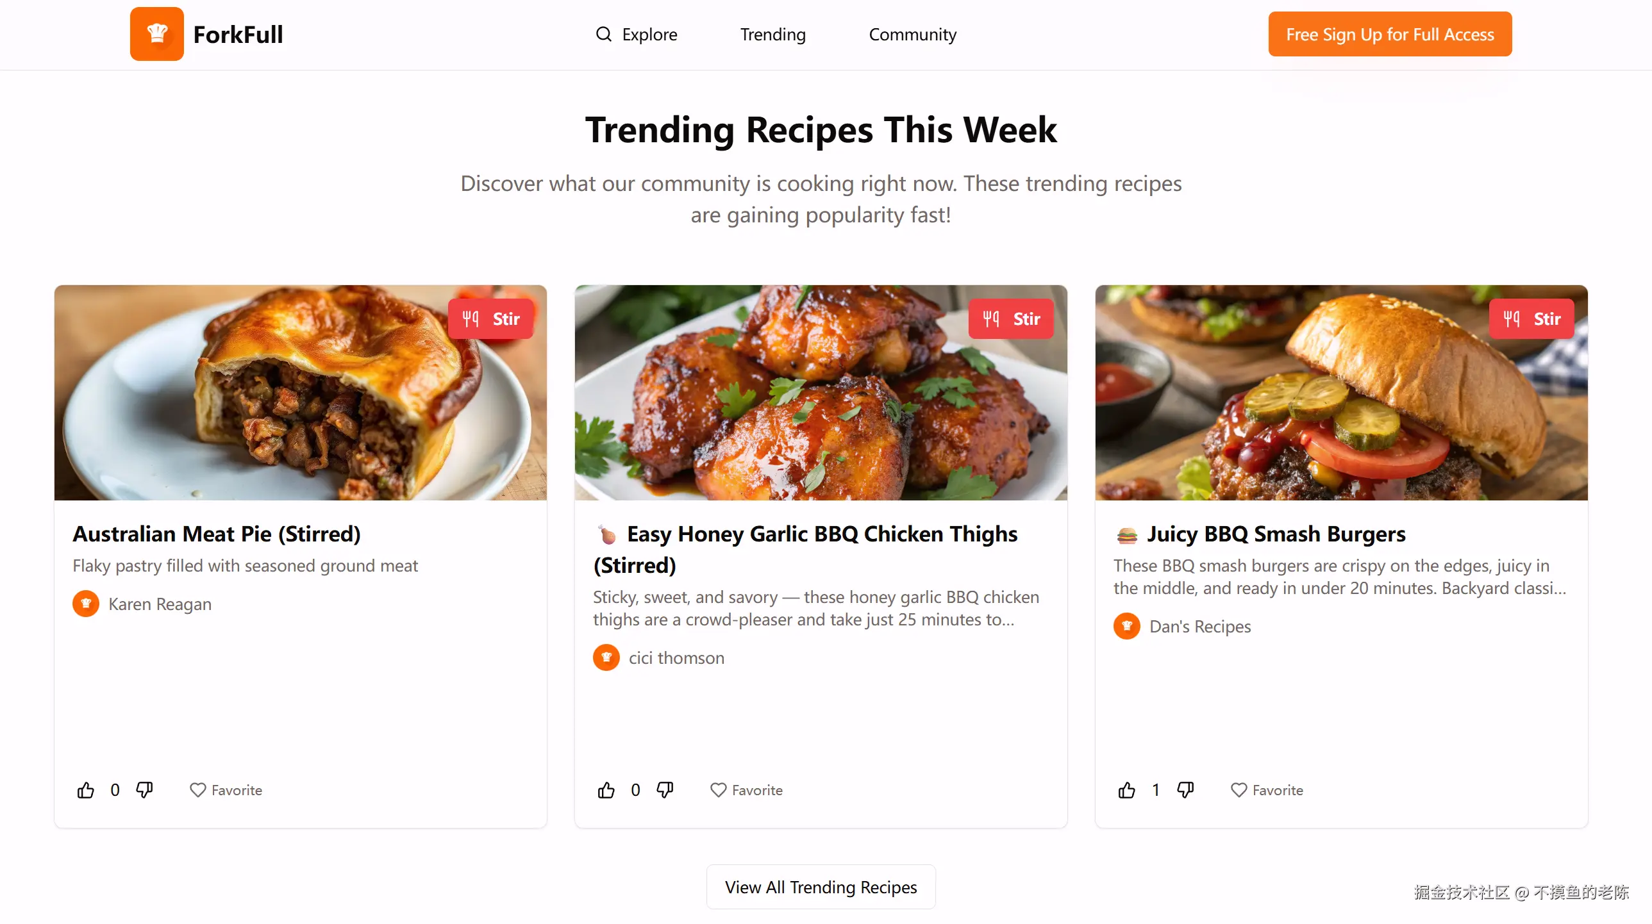Click the ForkFull chef hat logo

pyautogui.click(x=157, y=34)
